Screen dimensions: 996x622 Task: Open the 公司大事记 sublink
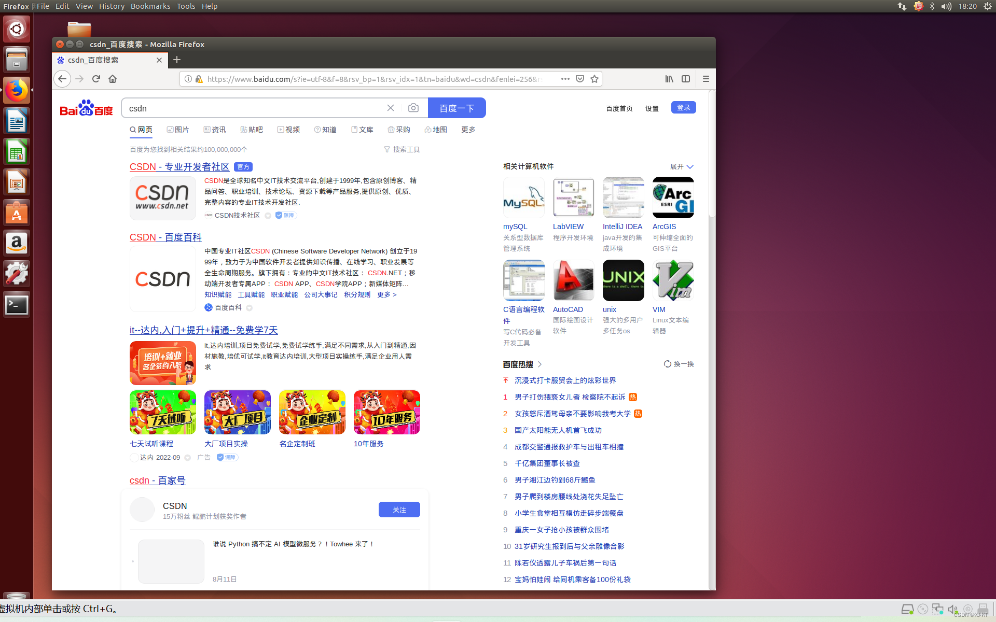point(321,294)
